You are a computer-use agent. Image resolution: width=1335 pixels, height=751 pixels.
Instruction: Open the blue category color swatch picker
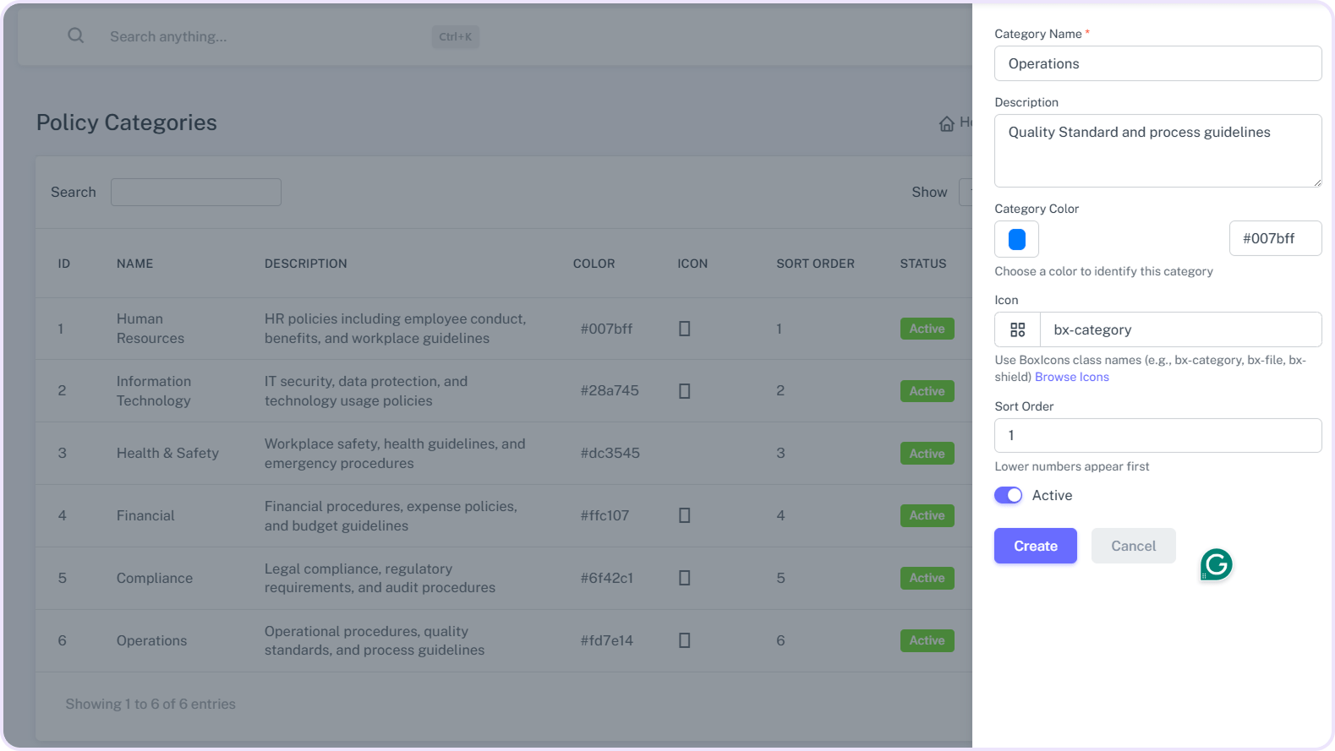click(x=1016, y=239)
